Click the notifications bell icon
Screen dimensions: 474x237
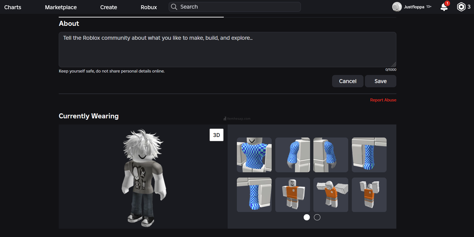tap(444, 7)
